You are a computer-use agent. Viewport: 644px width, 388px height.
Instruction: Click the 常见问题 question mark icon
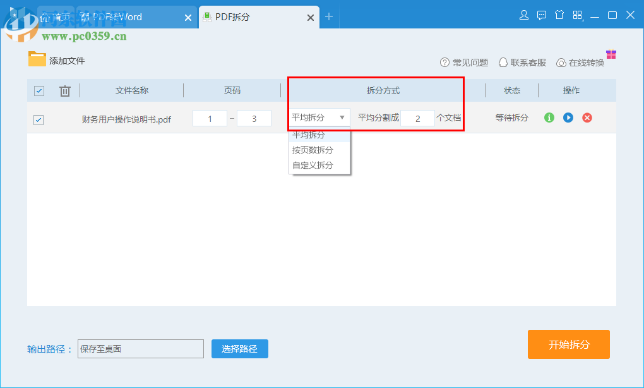(444, 63)
